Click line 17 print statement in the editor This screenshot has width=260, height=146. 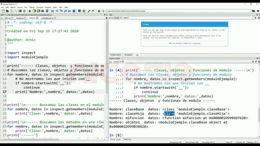[x=55, y=92]
